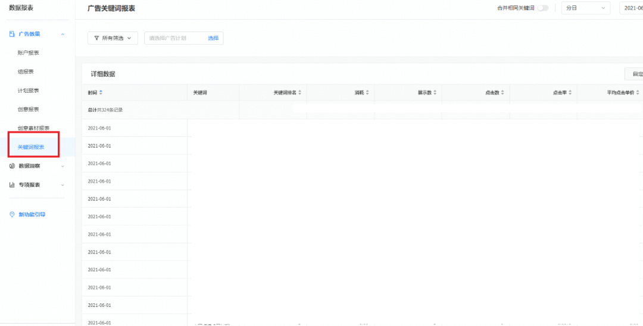The image size is (643, 326).
Task: Sort by 点击数 column arrows
Action: click(x=502, y=93)
